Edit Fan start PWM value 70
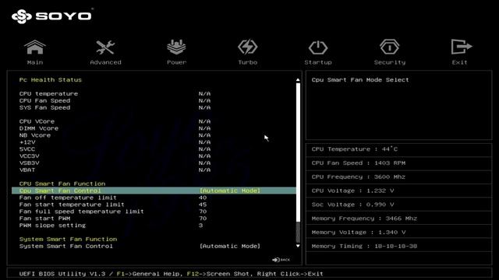The width and height of the screenshot is (499, 280). pyautogui.click(x=203, y=219)
